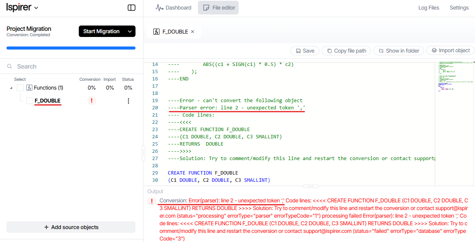Toggle the sidebar panel icon
The width and height of the screenshot is (475, 242).
pyautogui.click(x=131, y=8)
